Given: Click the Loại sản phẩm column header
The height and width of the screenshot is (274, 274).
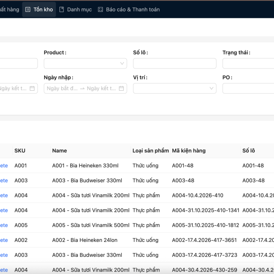Looking at the screenshot, I should click(150, 151).
